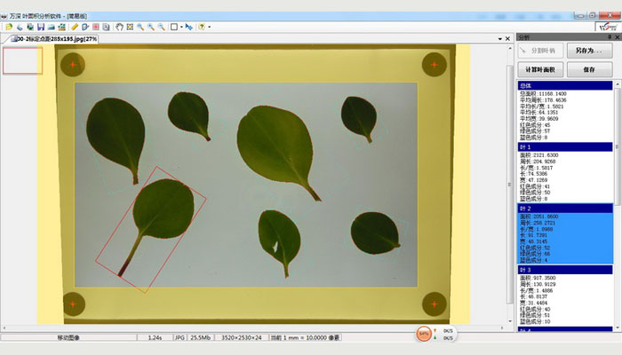This screenshot has height=355, width=622.
Task: Select the 叶 1 header in results list
Action: point(564,146)
